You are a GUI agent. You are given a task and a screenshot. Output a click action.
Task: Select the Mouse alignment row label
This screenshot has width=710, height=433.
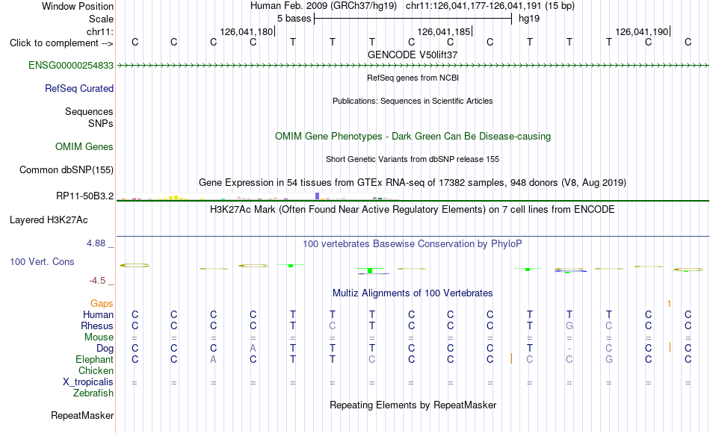[99, 337]
